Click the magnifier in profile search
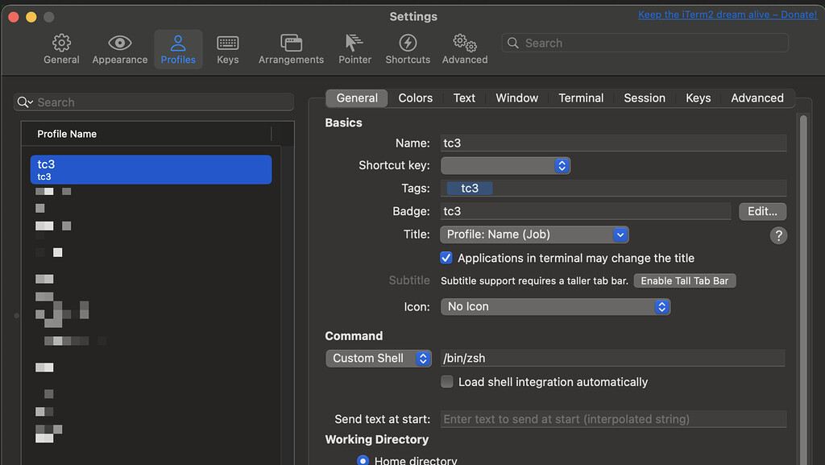The image size is (825, 465). pyautogui.click(x=23, y=102)
